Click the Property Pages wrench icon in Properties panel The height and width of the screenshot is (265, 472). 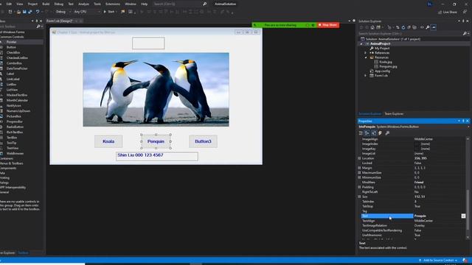tap(387, 132)
